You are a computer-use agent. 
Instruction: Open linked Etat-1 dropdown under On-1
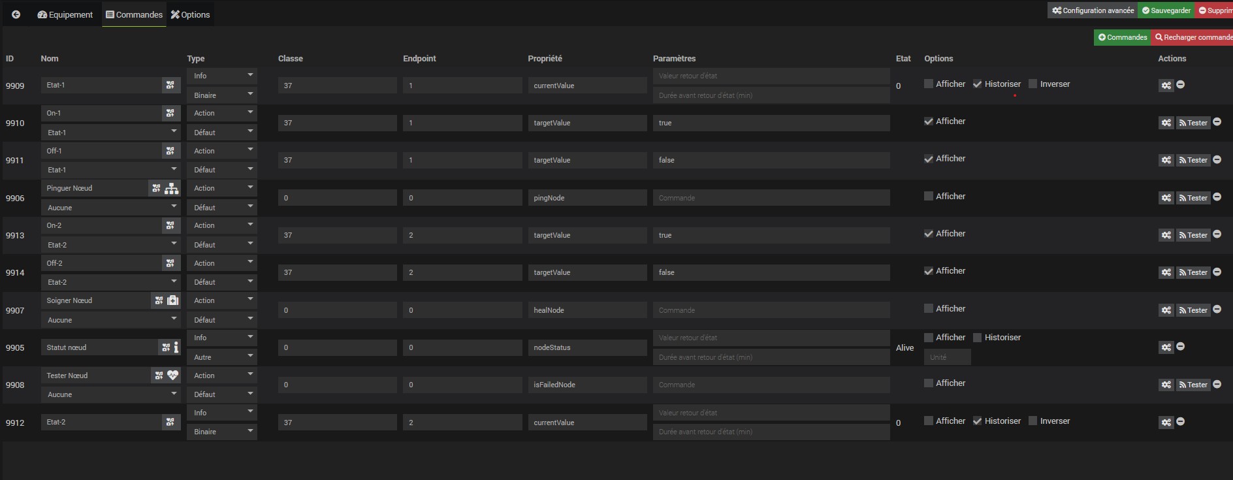[x=111, y=133]
